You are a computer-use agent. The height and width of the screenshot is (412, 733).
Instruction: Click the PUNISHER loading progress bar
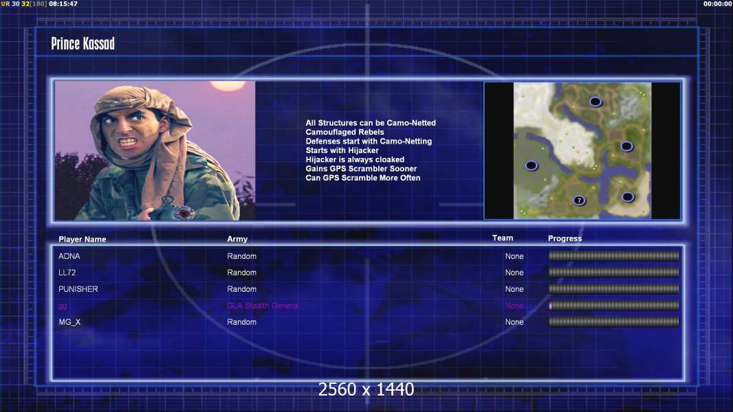[x=613, y=289]
